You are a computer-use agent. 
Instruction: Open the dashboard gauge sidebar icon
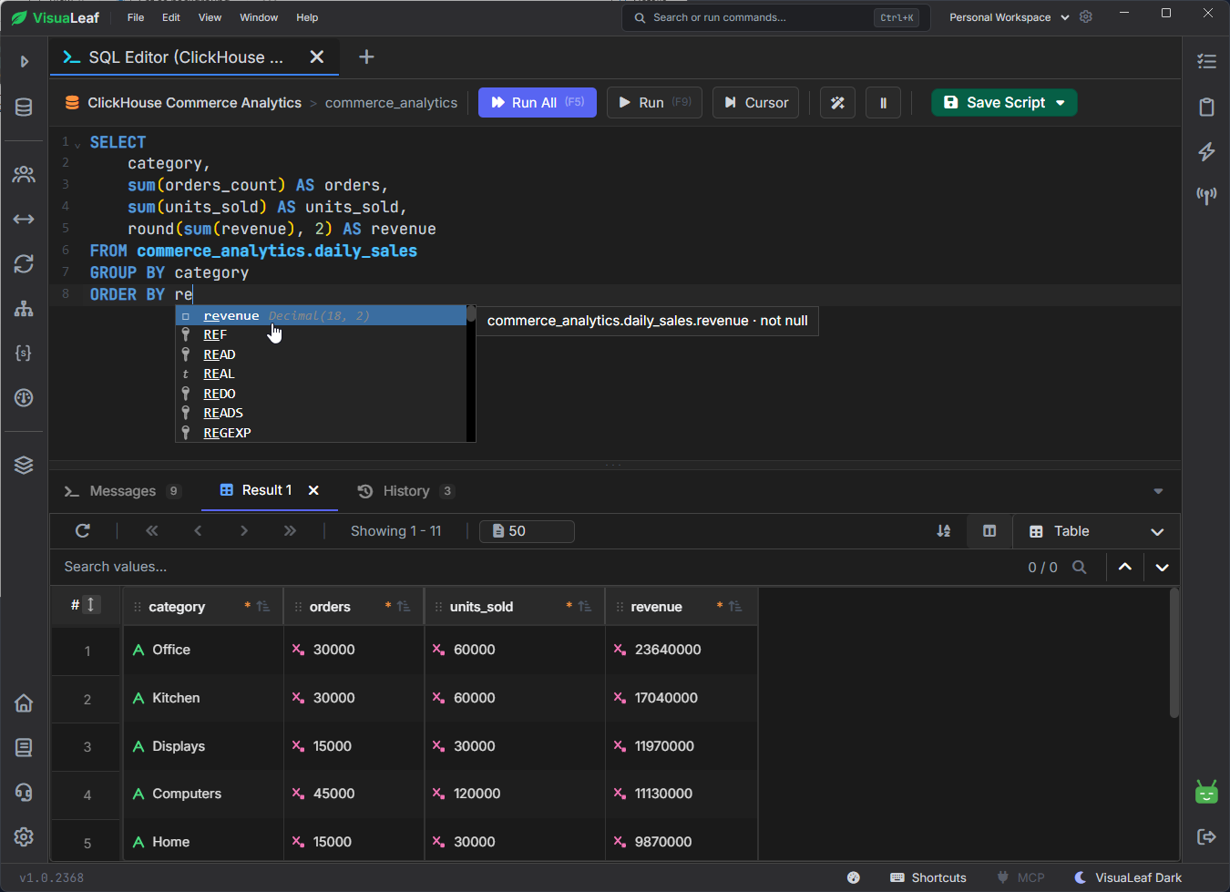coord(25,397)
